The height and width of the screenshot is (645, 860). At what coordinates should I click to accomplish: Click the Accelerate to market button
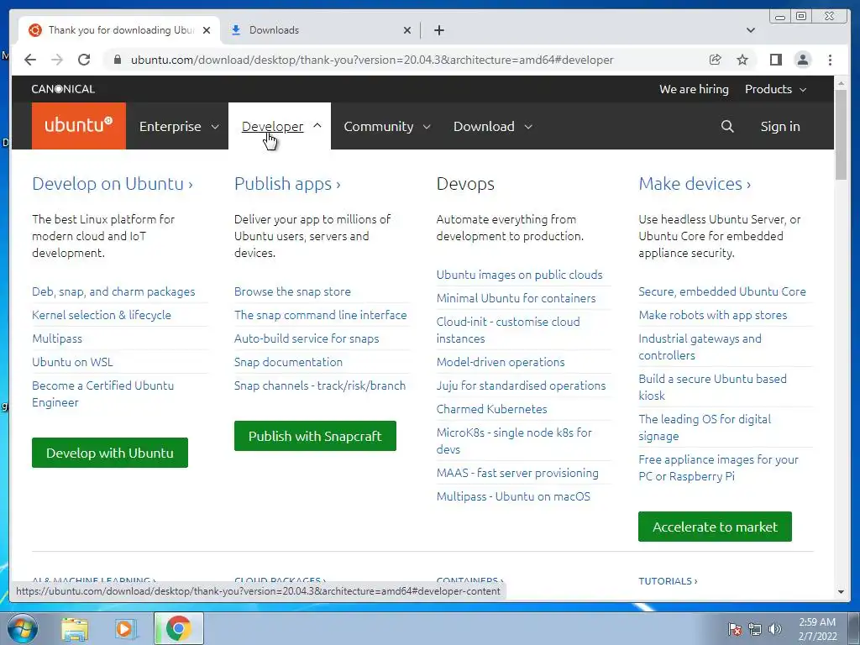(715, 527)
